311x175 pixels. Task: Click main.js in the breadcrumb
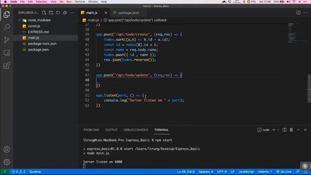point(93,20)
